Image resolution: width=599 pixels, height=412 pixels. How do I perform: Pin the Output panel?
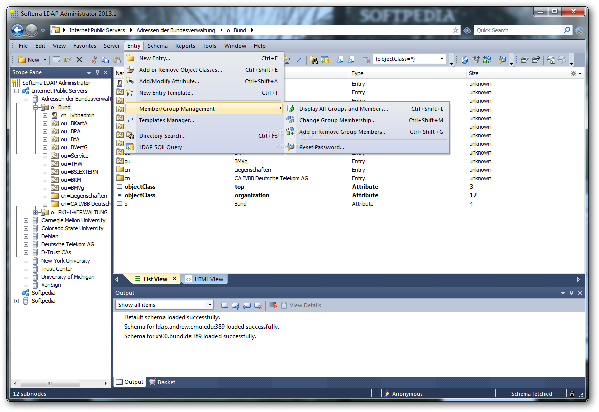[x=571, y=293]
